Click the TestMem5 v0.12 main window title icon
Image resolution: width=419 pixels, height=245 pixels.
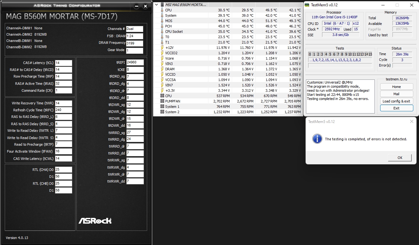pos(308,5)
